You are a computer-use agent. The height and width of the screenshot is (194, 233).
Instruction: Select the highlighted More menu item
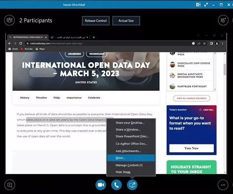[131, 158]
